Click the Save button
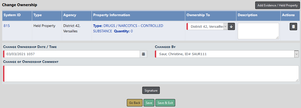Viewport: 301px width, 108px height. (149, 103)
